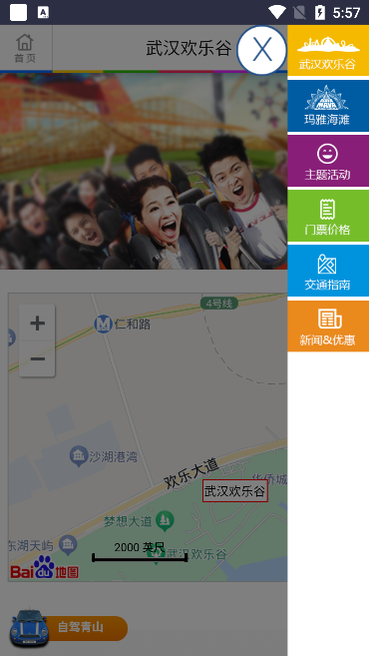Tap the 自驾青山 orange button
The height and width of the screenshot is (656, 369).
[x=69, y=628]
